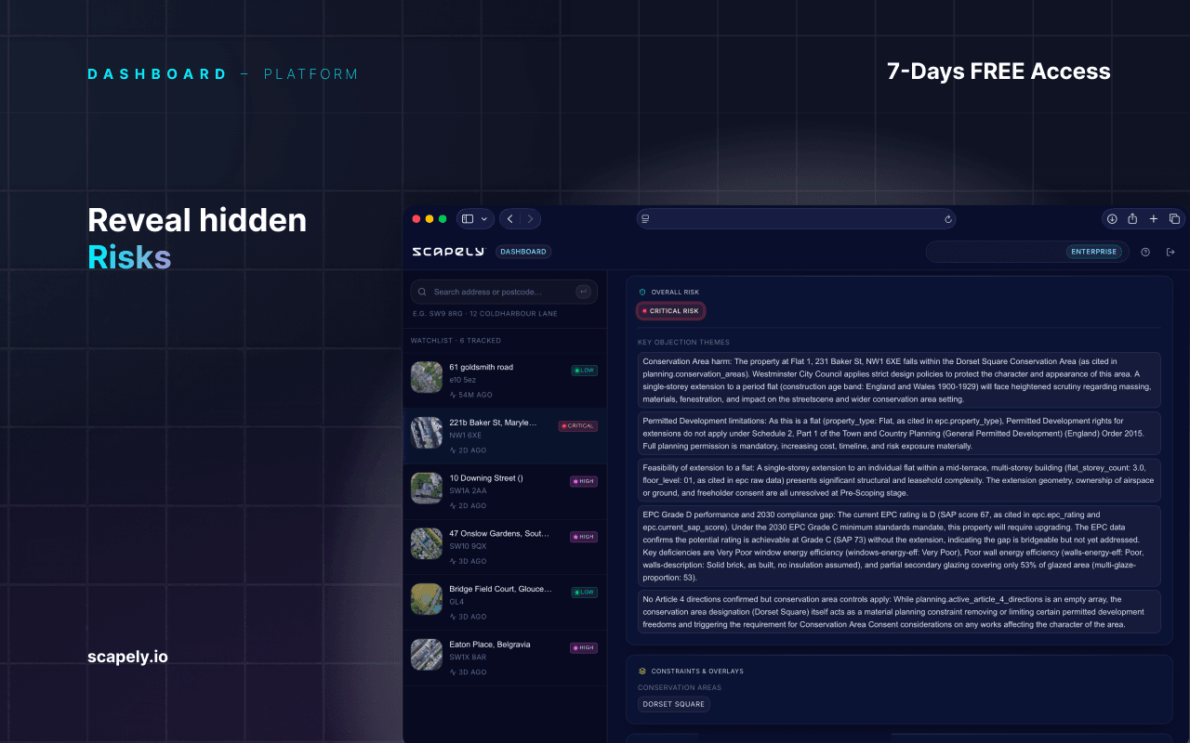Click the Overall Risk shield icon
The image size is (1190, 743).
(642, 292)
